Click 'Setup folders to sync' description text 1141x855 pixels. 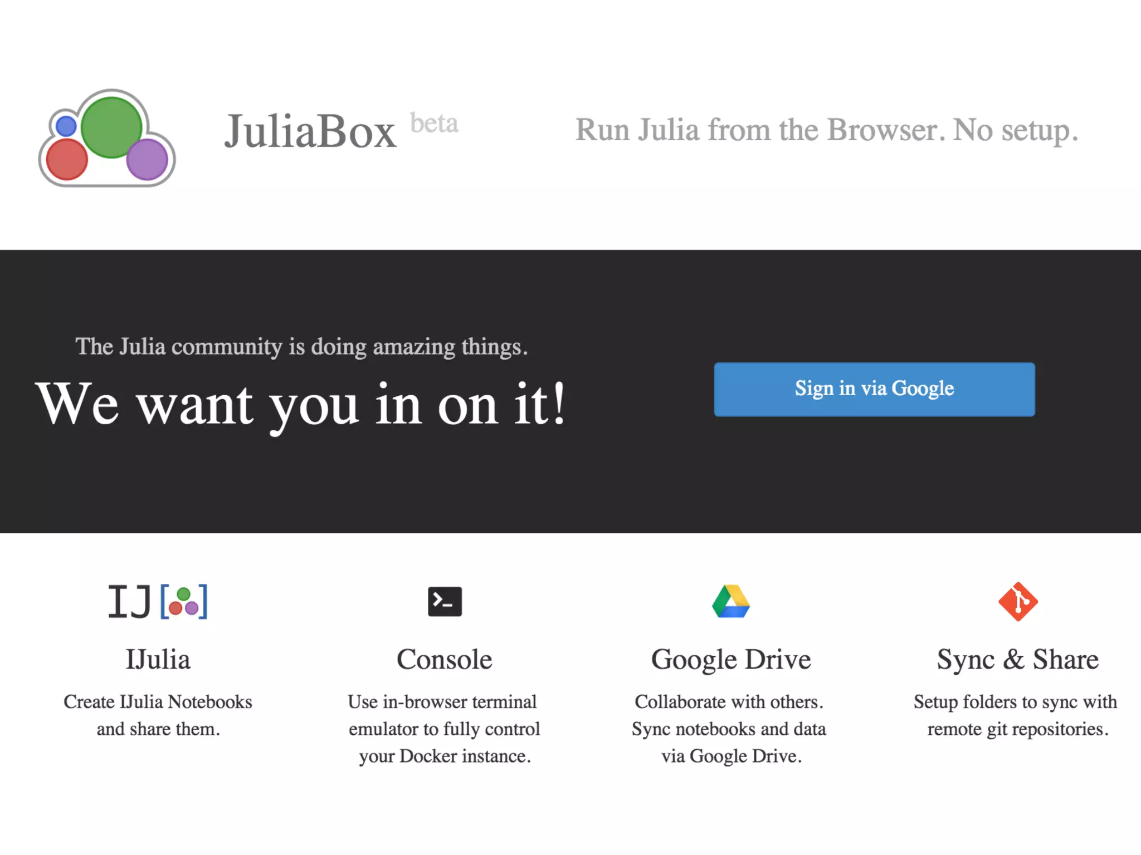[1015, 702]
